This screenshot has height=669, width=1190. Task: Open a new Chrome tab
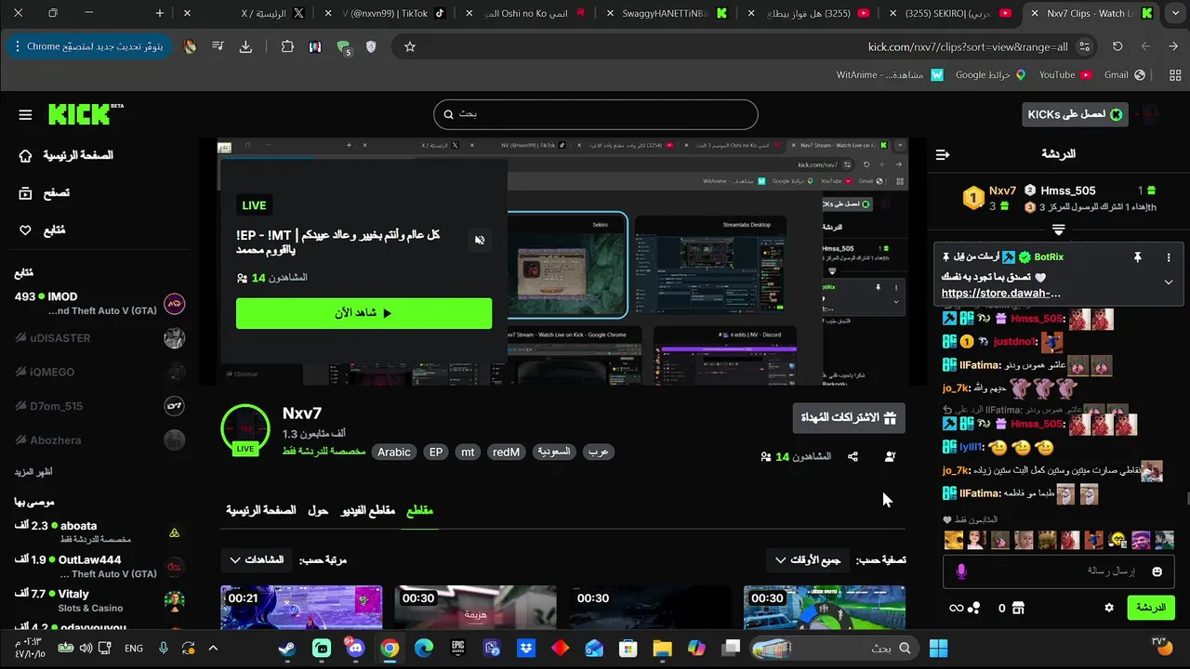(x=160, y=13)
